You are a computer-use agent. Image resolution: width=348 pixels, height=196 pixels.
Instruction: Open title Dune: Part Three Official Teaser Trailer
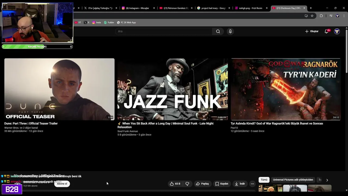click(31, 124)
